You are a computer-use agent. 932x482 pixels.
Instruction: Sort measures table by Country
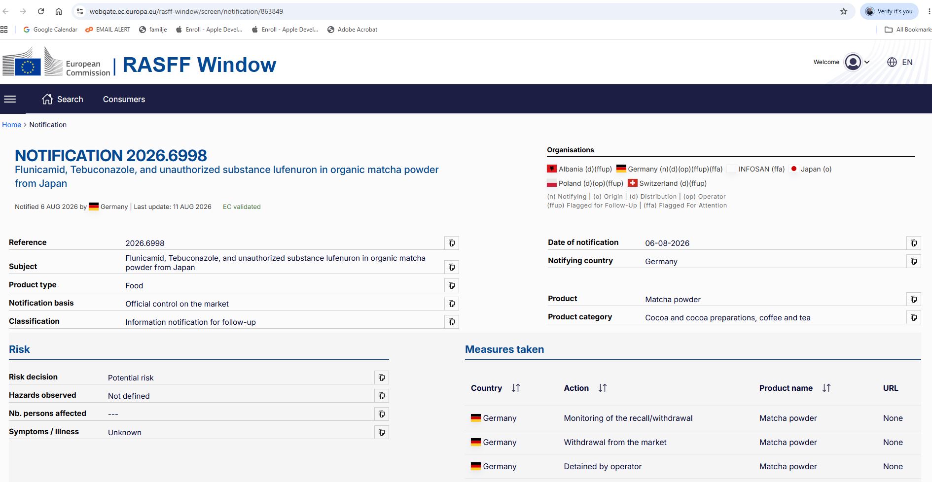click(516, 388)
